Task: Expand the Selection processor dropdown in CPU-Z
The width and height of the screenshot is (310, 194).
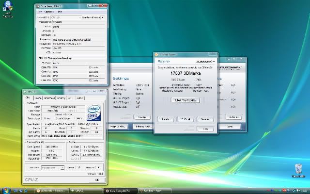Action: pos(53,168)
